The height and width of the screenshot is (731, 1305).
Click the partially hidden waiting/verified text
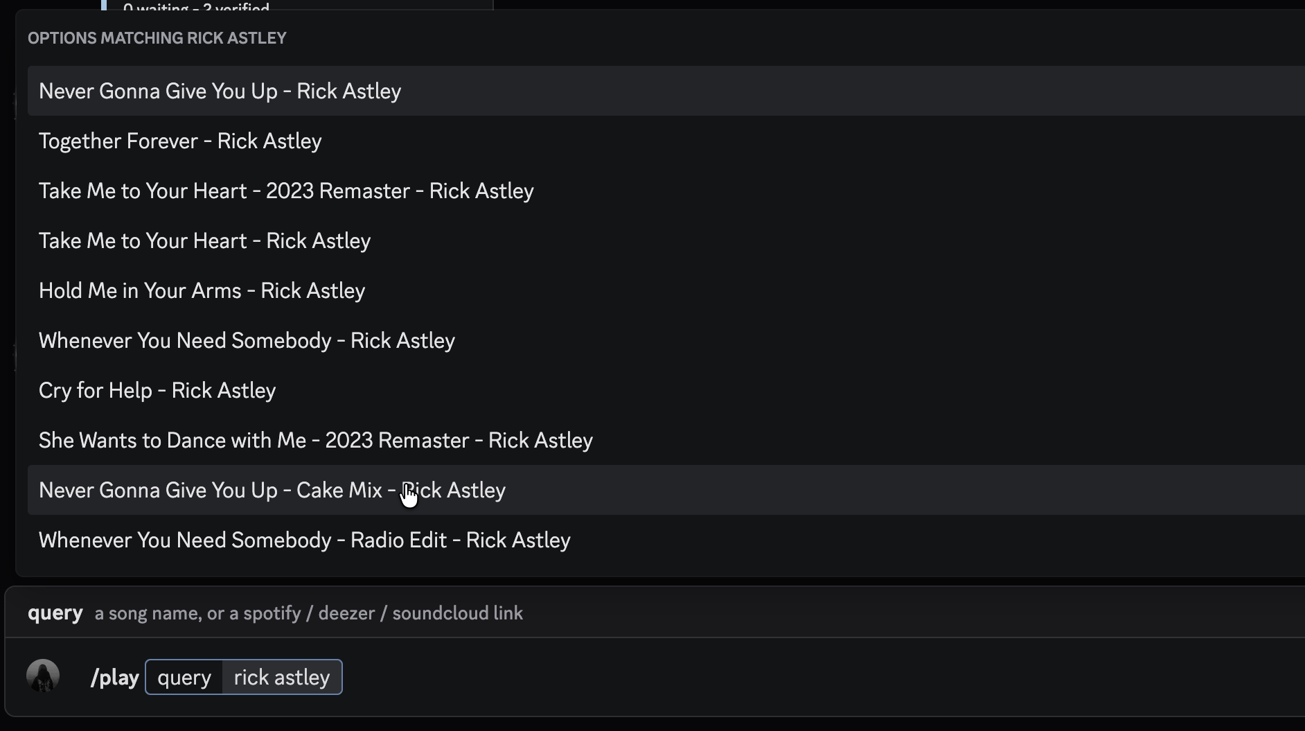[x=196, y=6]
